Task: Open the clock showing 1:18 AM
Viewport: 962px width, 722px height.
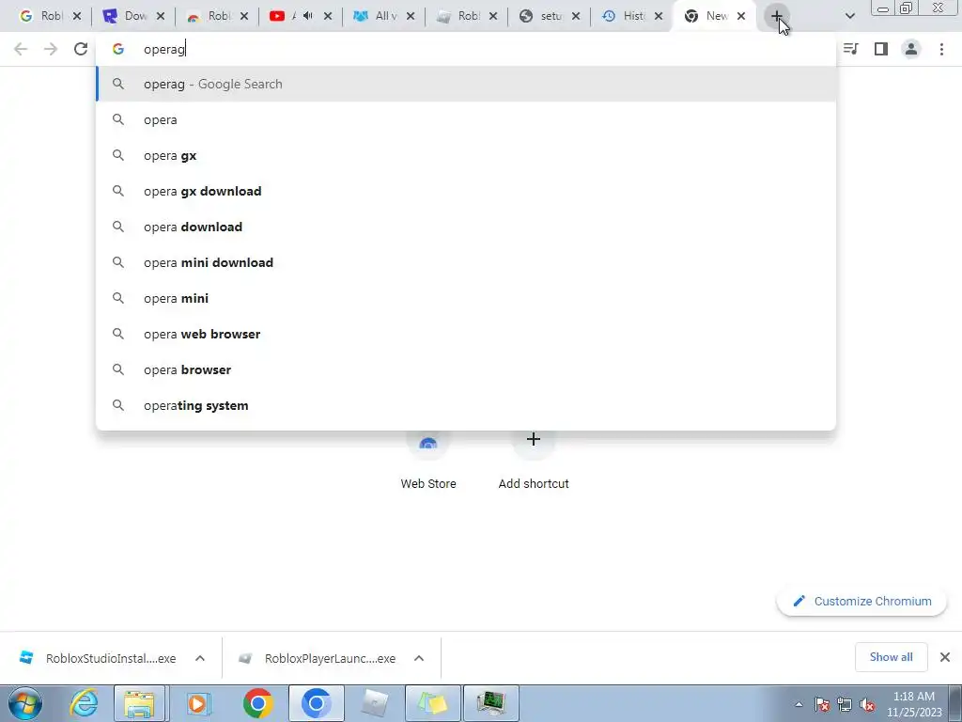Action: [x=914, y=704]
